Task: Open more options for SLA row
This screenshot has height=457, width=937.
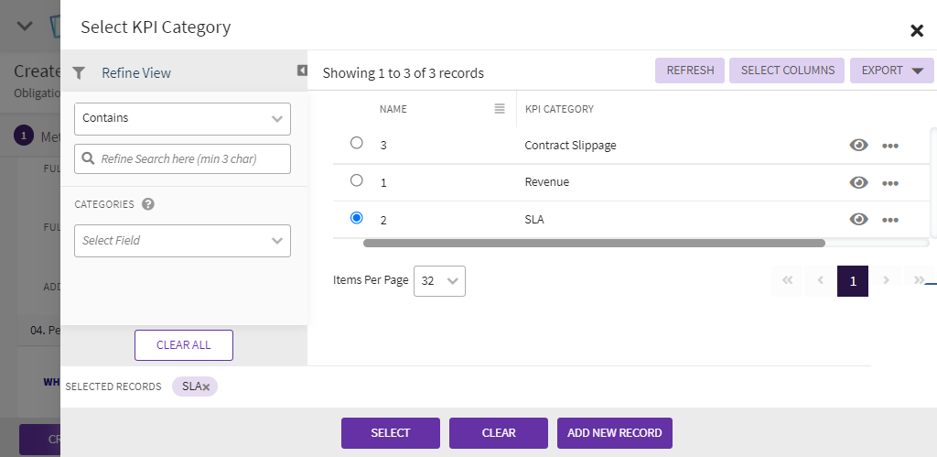Action: point(890,219)
